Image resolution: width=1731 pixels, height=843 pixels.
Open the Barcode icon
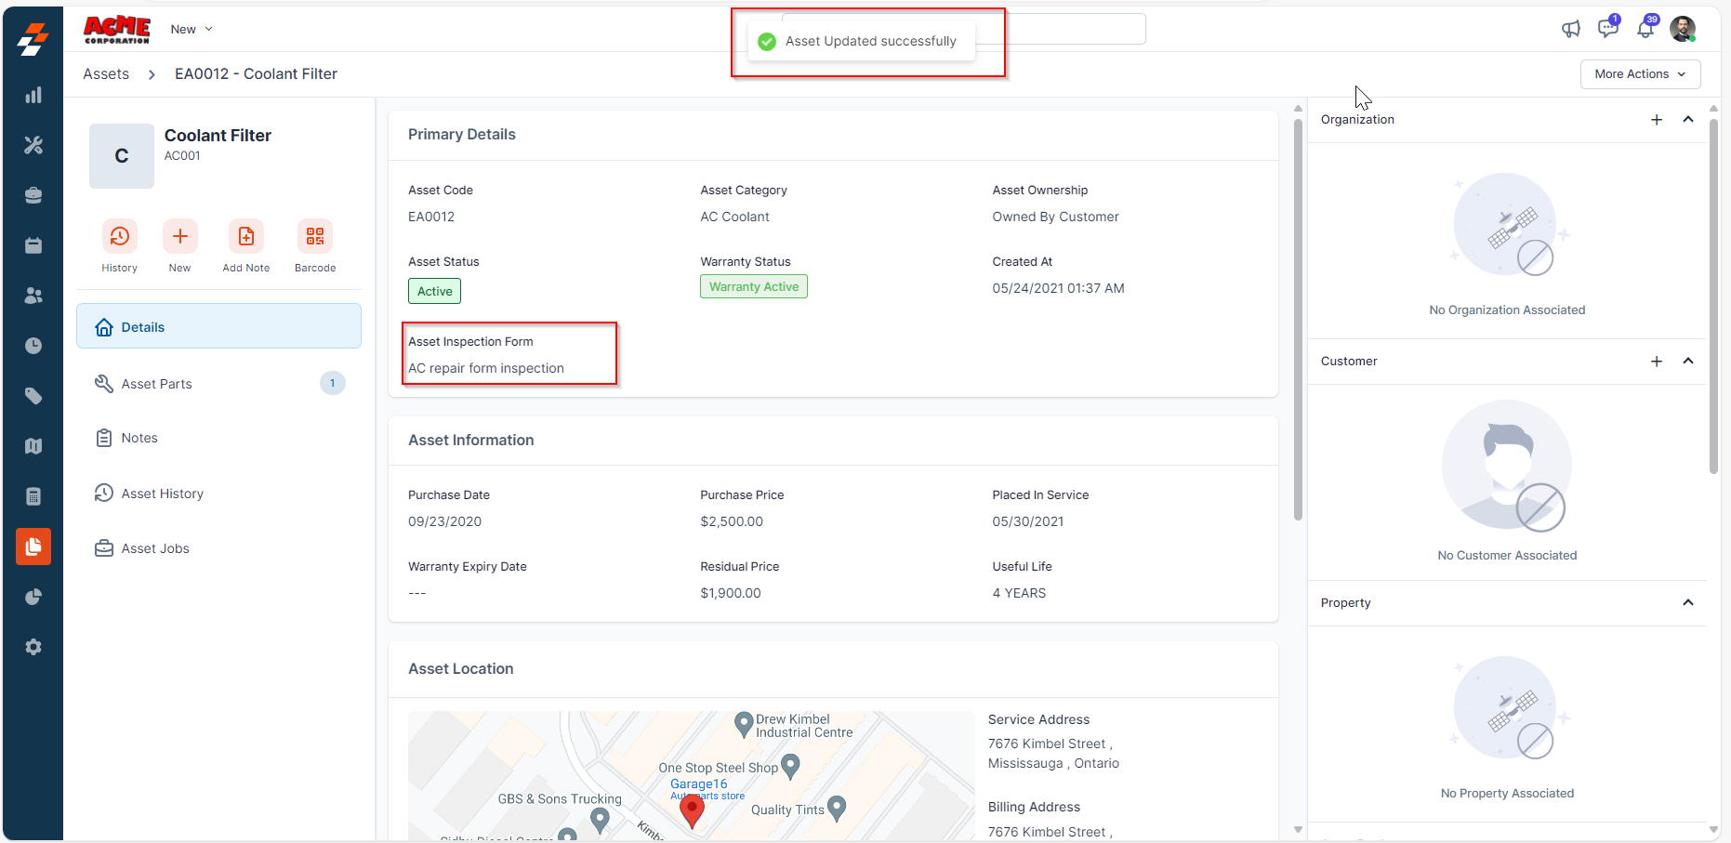click(315, 237)
